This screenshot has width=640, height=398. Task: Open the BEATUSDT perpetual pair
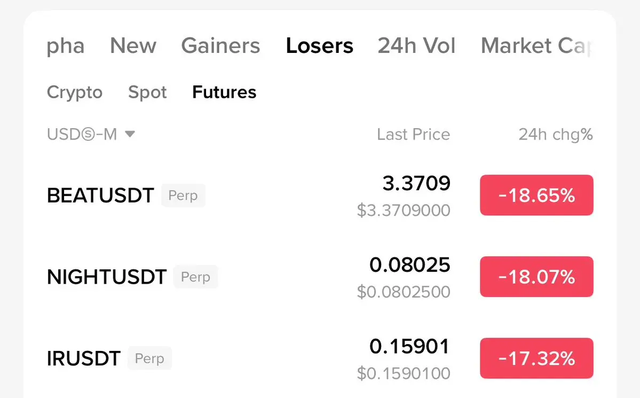100,196
